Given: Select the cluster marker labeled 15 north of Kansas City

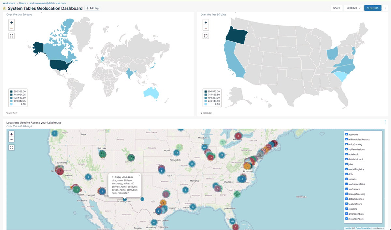Looking at the screenshot, I should (179, 148).
